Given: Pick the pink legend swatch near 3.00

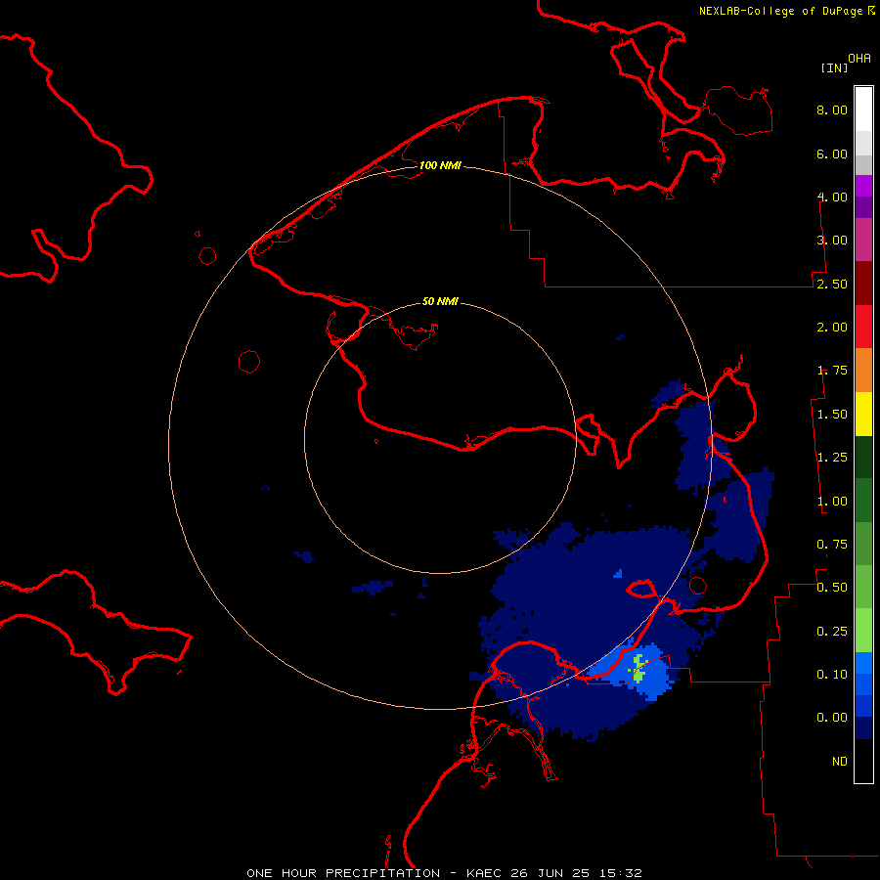Looking at the screenshot, I should point(863,240).
